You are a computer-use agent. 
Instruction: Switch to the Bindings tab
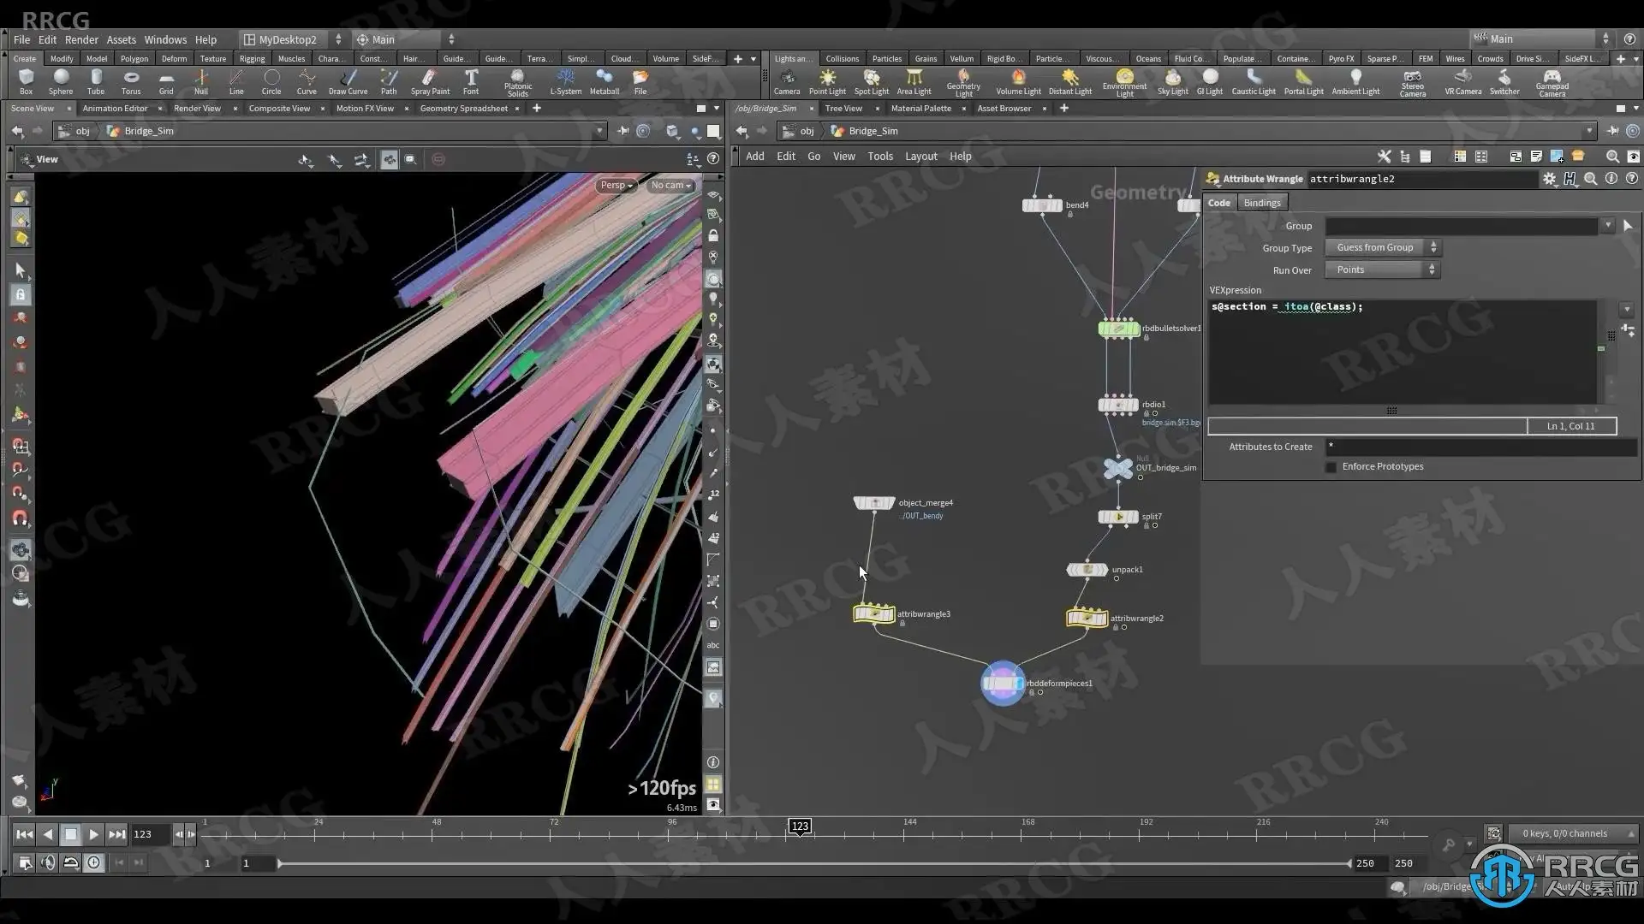pos(1261,203)
